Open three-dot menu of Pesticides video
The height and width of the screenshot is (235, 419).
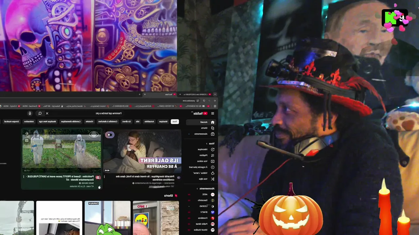tap(24, 177)
